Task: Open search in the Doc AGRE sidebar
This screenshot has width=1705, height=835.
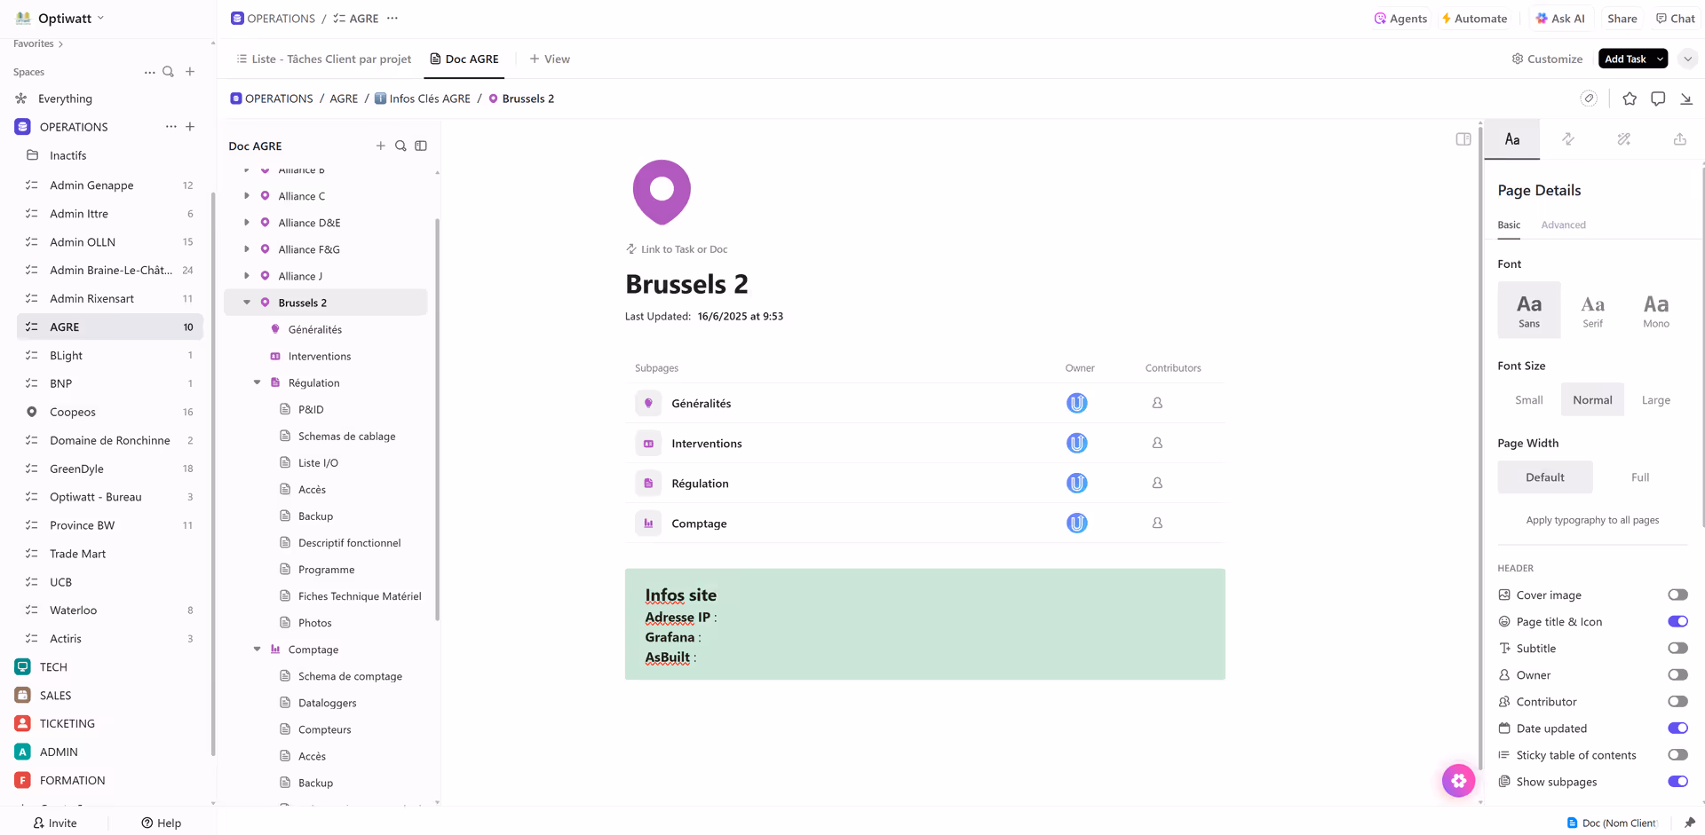Action: [x=400, y=146]
